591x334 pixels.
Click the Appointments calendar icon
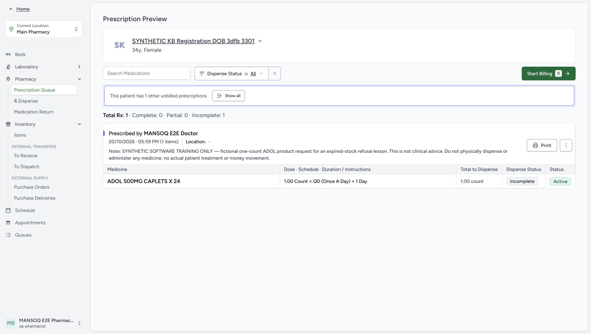[x=8, y=223]
